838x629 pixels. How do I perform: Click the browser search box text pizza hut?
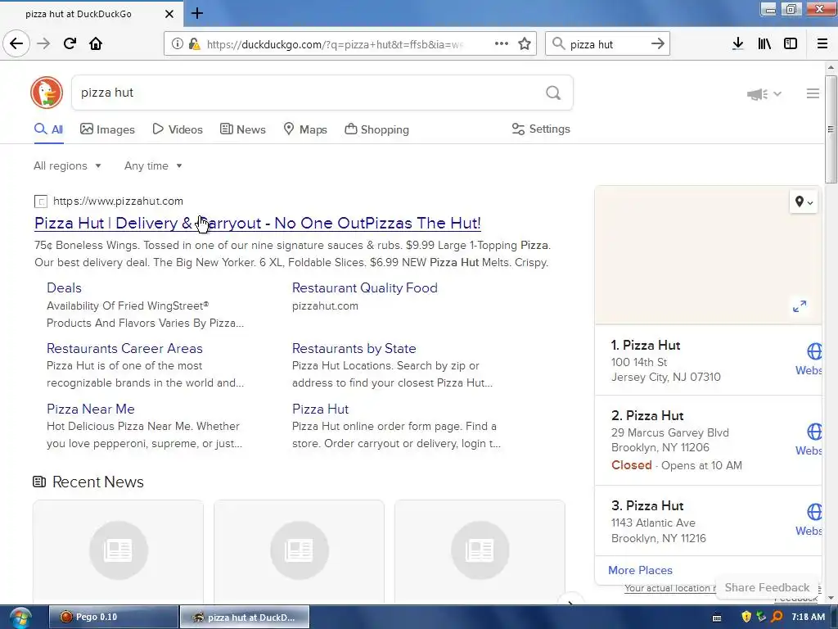click(x=592, y=44)
